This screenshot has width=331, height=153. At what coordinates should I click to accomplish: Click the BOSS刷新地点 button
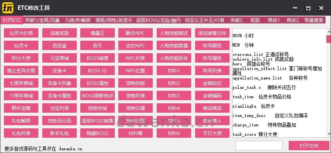[98, 96]
